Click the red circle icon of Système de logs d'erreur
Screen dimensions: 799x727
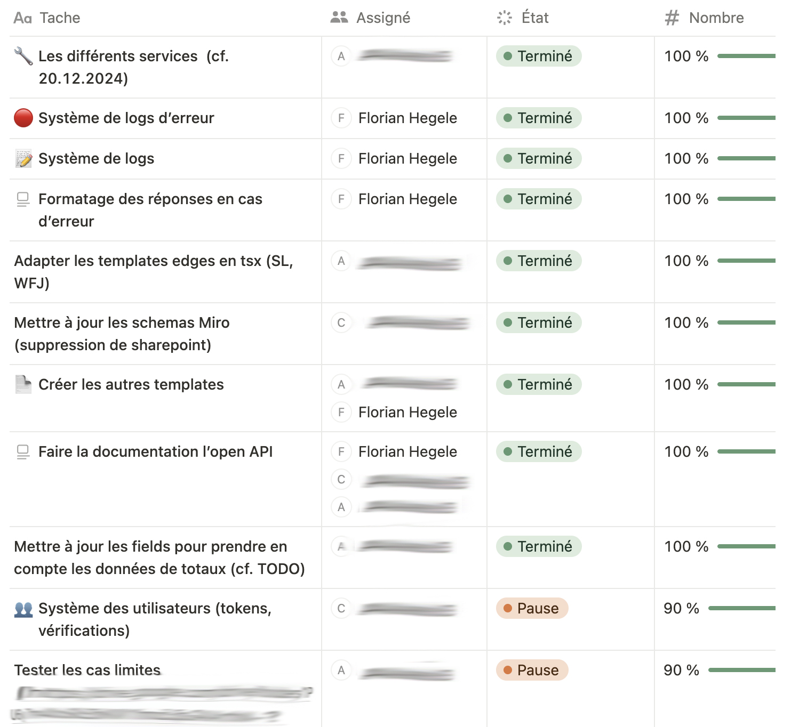pyautogui.click(x=23, y=118)
